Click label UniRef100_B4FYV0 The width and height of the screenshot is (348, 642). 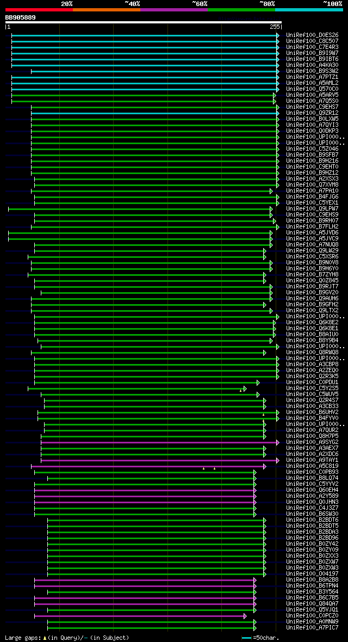tap(312, 418)
